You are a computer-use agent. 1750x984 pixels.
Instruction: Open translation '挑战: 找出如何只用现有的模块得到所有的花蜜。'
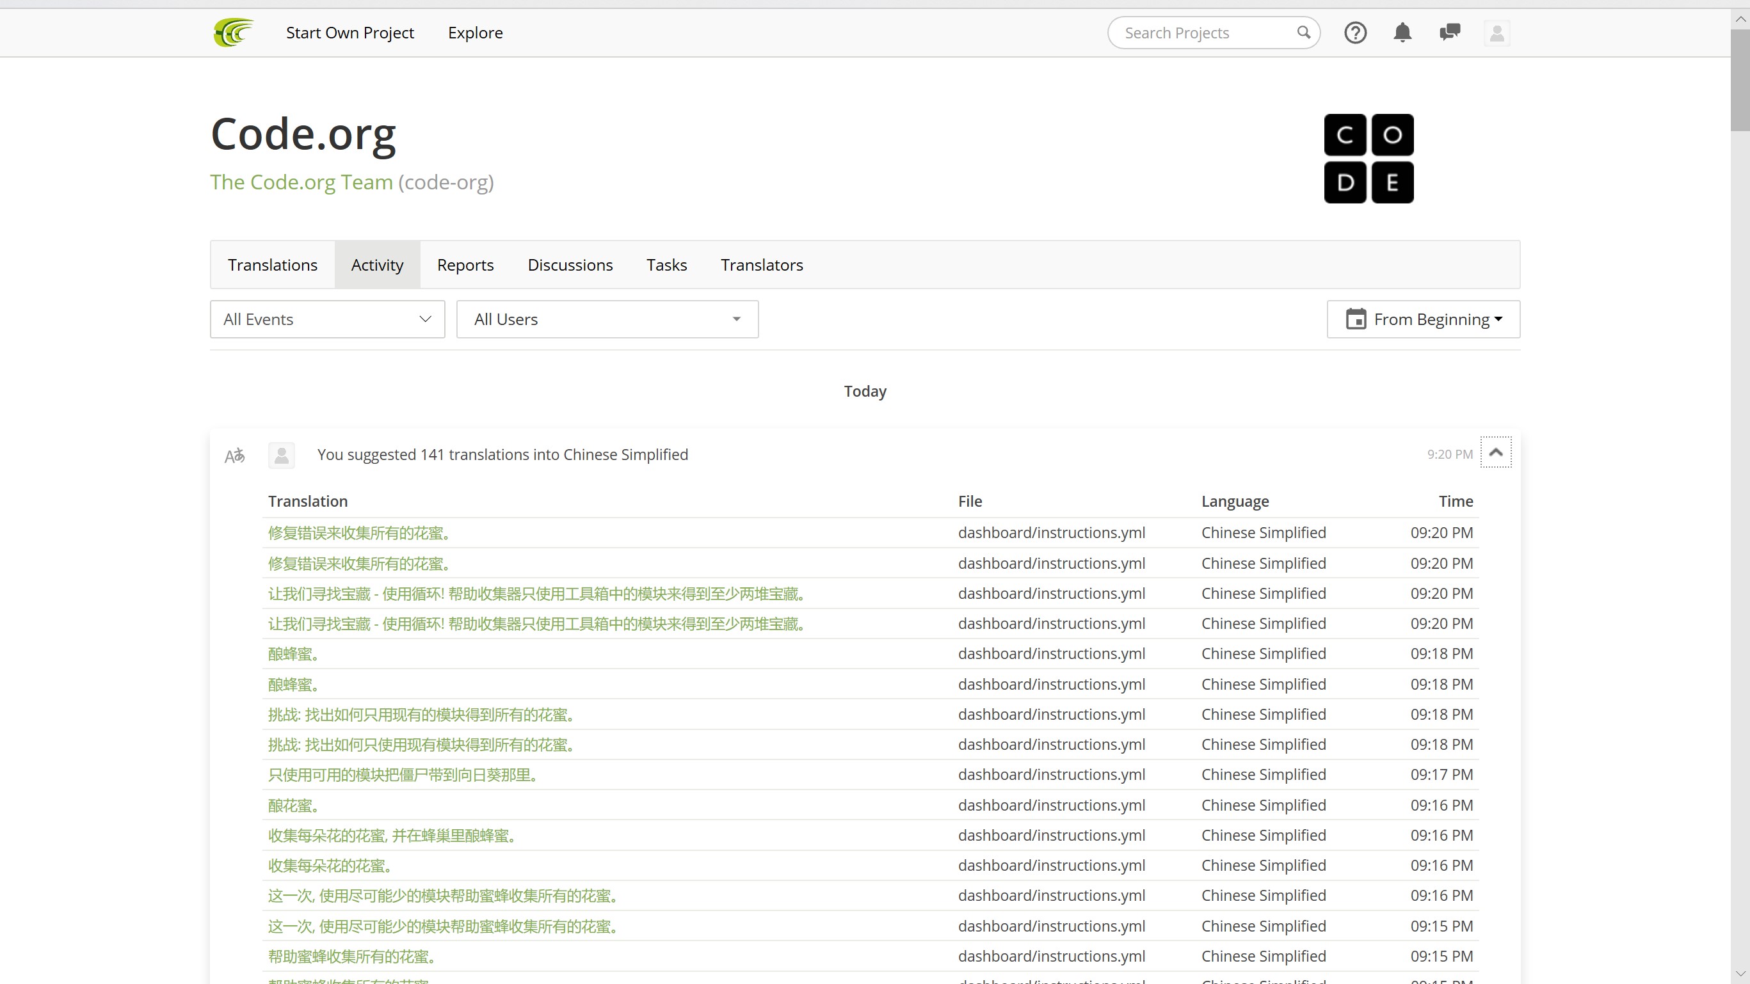click(421, 715)
